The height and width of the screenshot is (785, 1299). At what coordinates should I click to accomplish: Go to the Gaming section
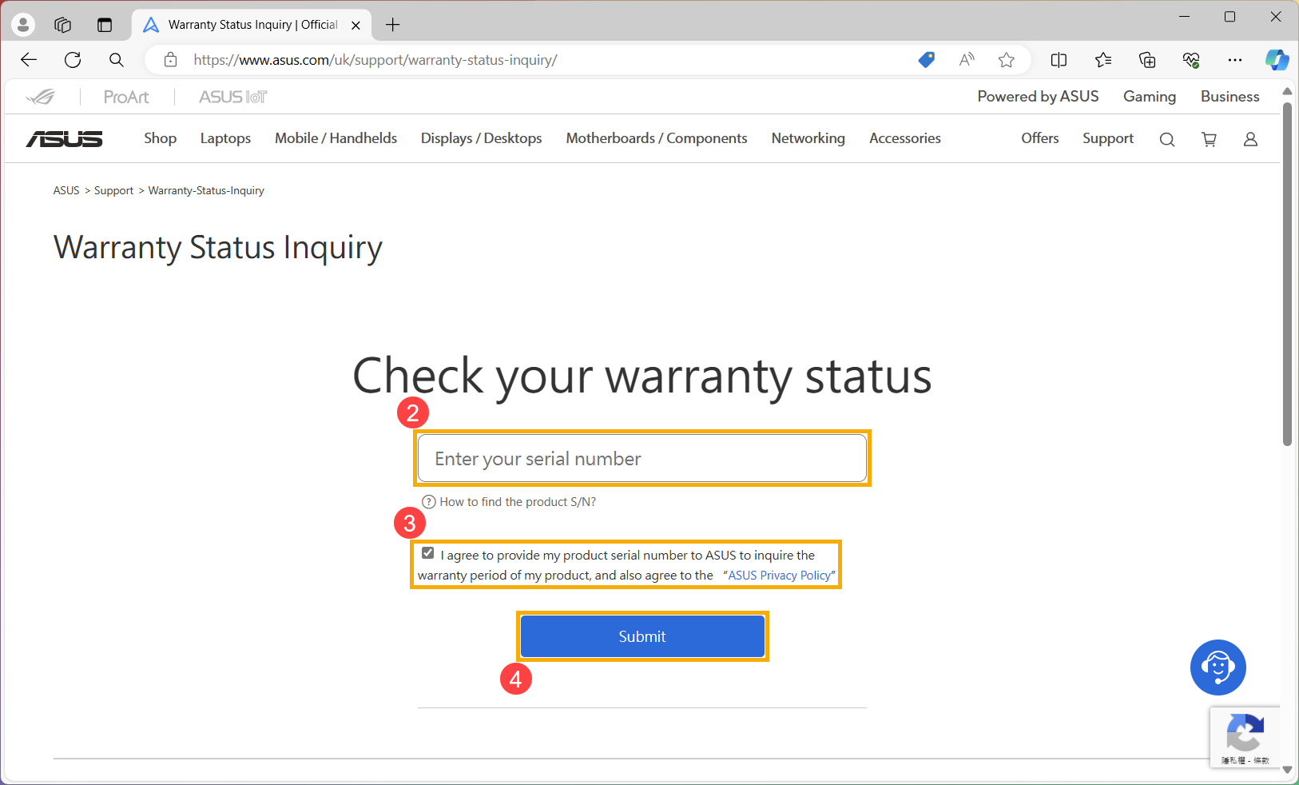1150,96
